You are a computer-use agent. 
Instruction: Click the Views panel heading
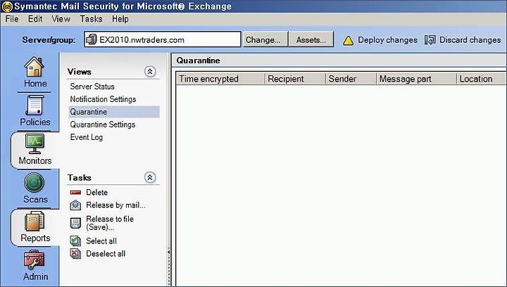coord(79,72)
